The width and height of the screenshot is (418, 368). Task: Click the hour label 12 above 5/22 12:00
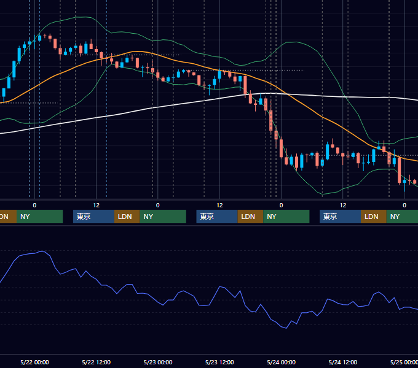click(97, 205)
